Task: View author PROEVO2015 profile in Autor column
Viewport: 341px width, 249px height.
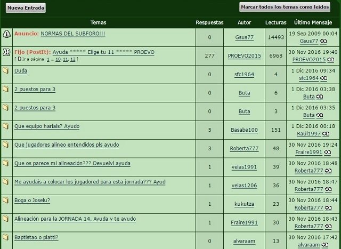Action: tap(244, 56)
